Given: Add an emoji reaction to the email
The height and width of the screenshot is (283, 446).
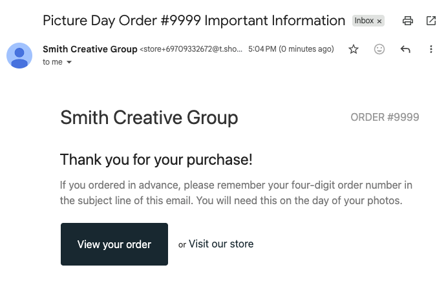Looking at the screenshot, I should pos(379,49).
